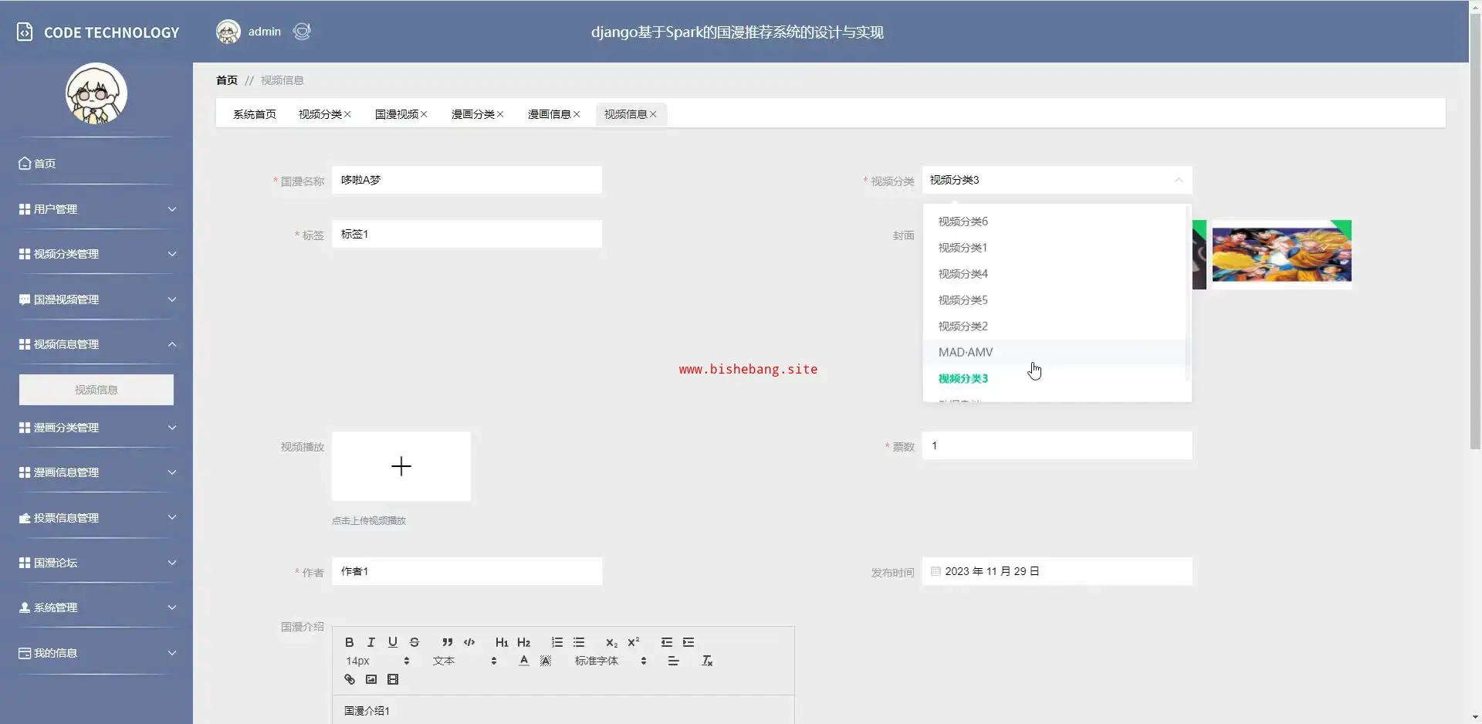Close the 国漫视频 tab
1482x724 pixels.
pyautogui.click(x=424, y=114)
